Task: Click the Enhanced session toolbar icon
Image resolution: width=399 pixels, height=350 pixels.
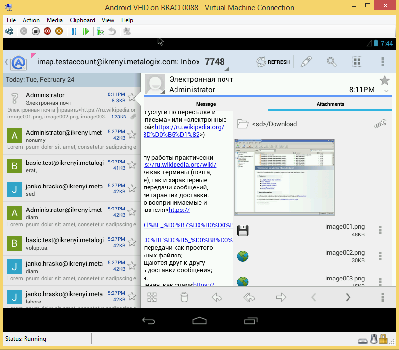Action: (x=127, y=31)
